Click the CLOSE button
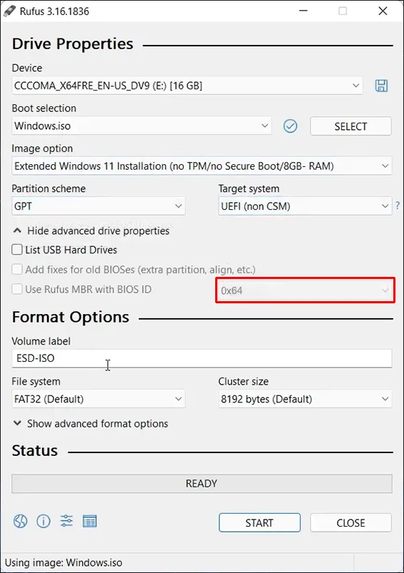The image size is (404, 573). pyautogui.click(x=351, y=522)
